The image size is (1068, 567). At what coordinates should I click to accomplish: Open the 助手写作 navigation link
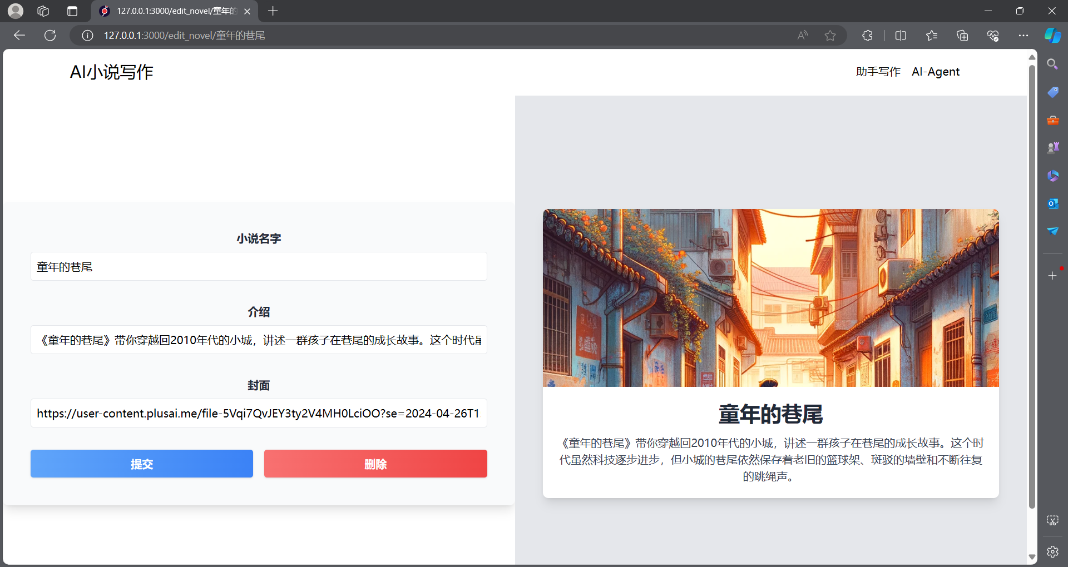[x=878, y=72]
